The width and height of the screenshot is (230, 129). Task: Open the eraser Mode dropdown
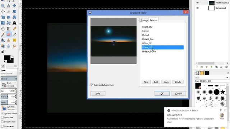[x=11, y=73]
